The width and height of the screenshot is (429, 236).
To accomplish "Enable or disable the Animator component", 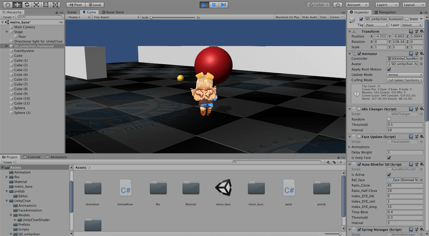I will tap(359, 54).
